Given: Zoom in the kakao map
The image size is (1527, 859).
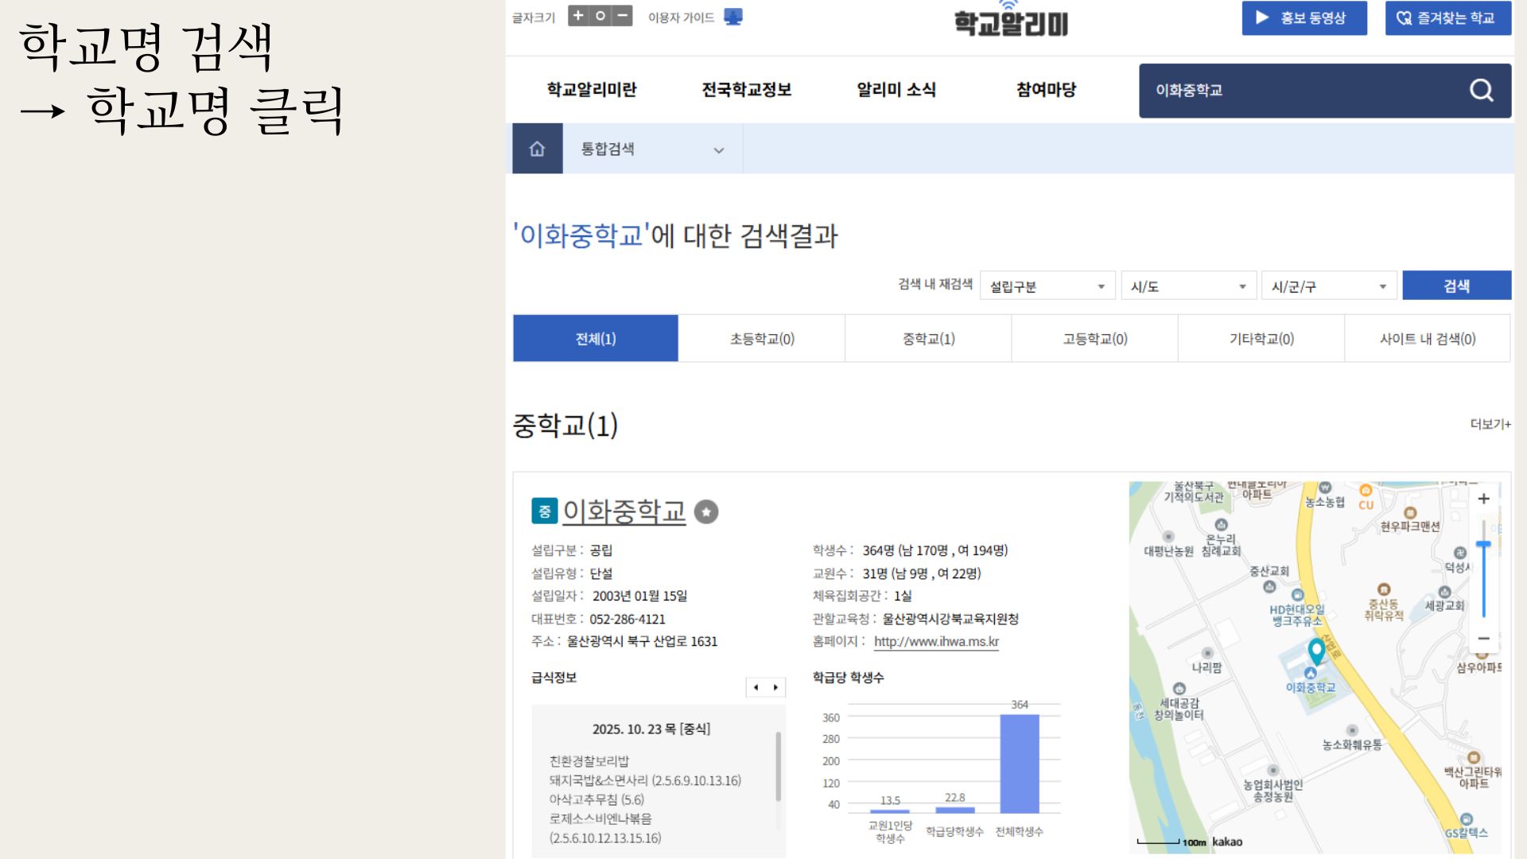Looking at the screenshot, I should point(1483,499).
